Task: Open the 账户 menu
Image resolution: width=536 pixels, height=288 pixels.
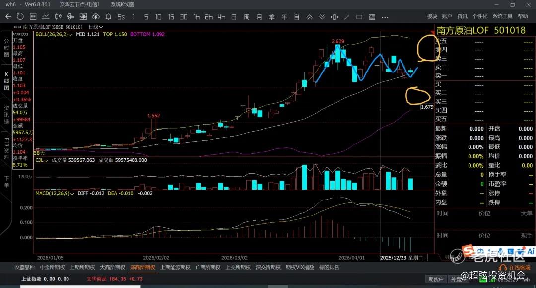Action: click(x=447, y=16)
